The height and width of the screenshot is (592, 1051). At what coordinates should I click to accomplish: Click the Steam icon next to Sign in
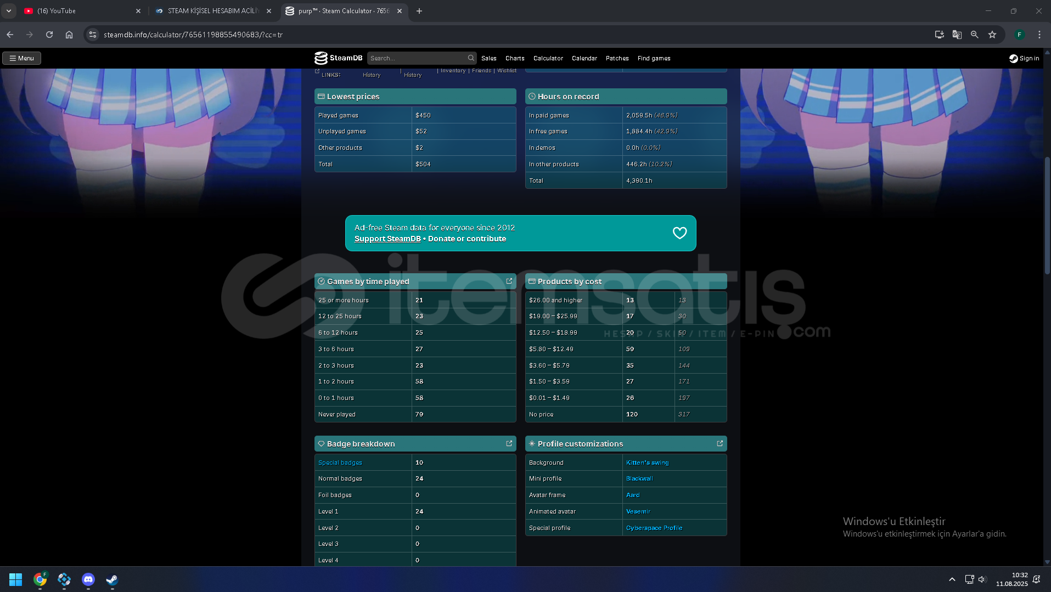click(1013, 58)
